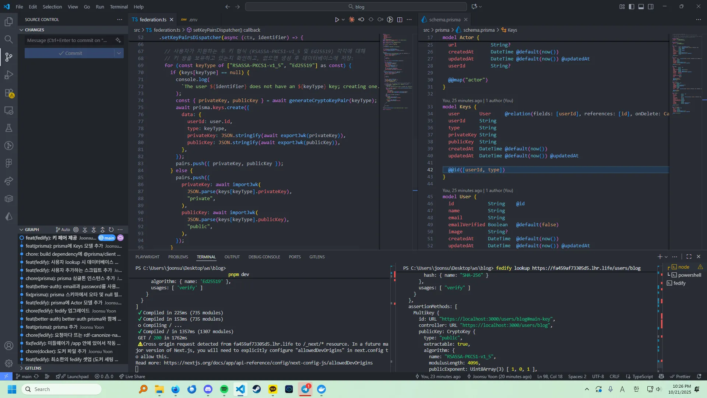Open the Terminal menu in menu bar

click(x=119, y=7)
